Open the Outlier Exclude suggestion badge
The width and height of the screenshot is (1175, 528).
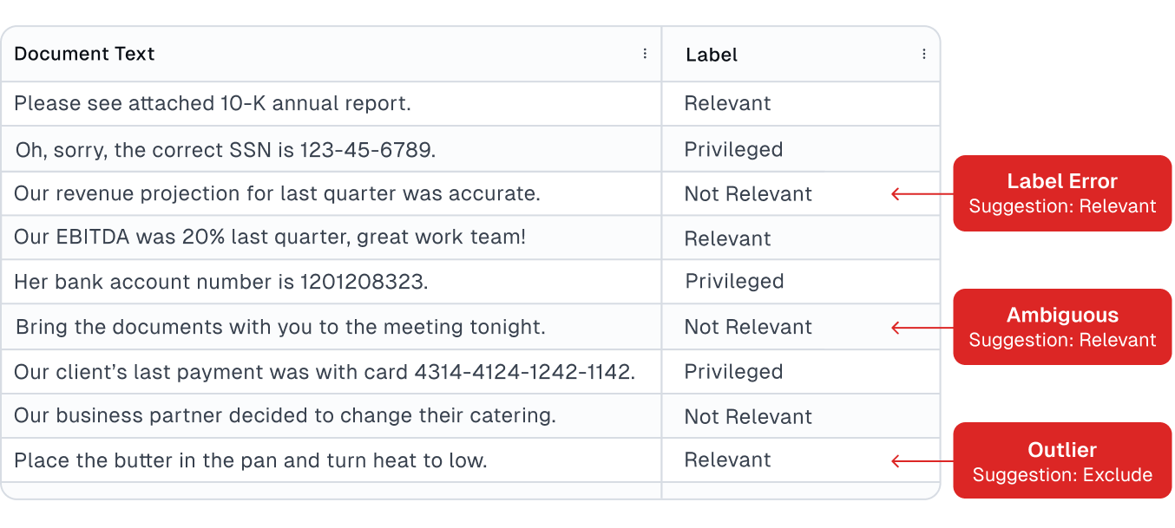point(1062,460)
